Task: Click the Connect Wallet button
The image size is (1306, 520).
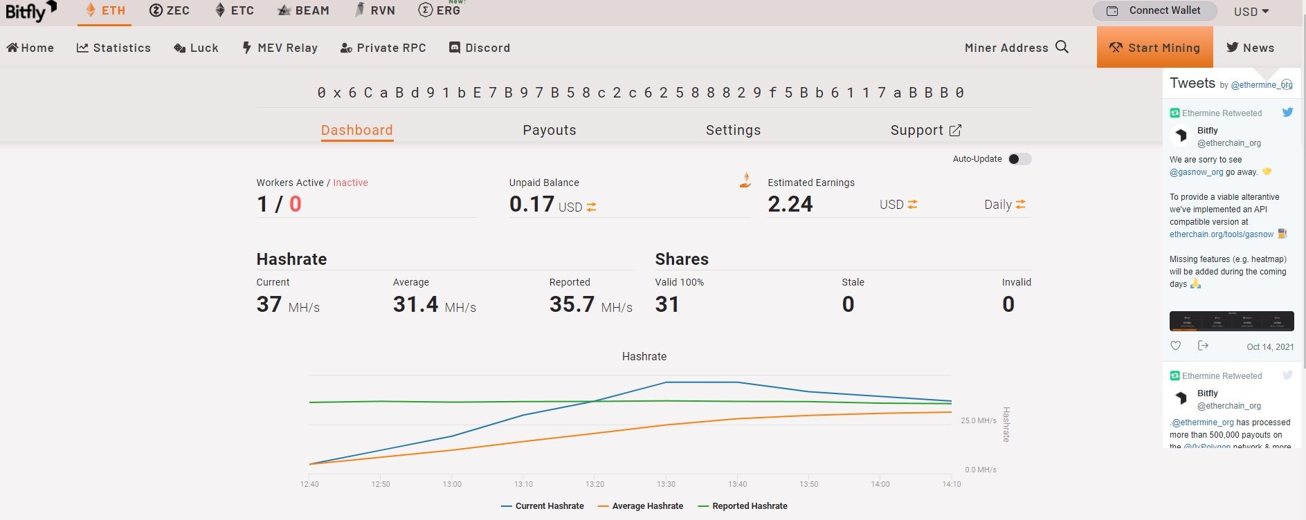Action: pyautogui.click(x=1155, y=11)
